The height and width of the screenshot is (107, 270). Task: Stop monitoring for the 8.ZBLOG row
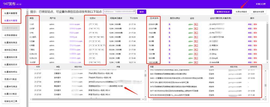(x=196, y=54)
